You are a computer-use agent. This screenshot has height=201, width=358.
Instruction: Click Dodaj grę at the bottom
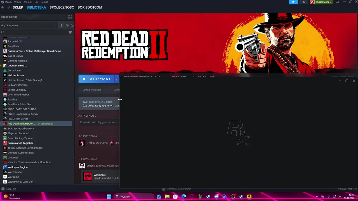pyautogui.click(x=9, y=189)
